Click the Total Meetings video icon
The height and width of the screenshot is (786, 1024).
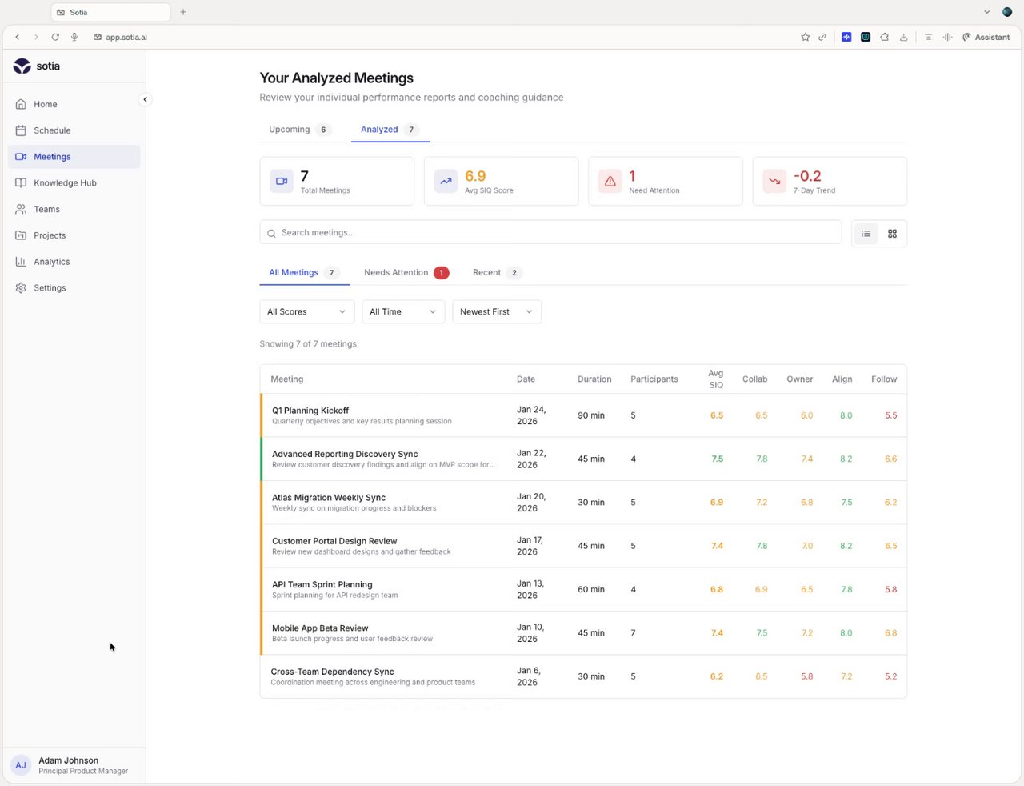click(x=282, y=181)
